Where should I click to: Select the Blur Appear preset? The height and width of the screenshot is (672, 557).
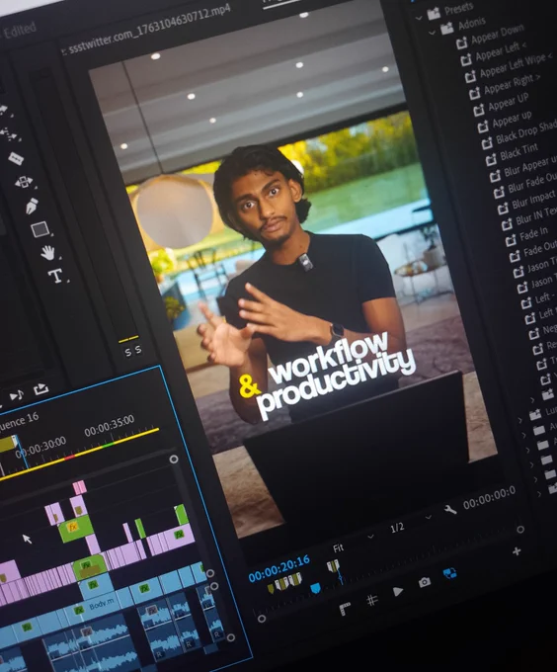pyautogui.click(x=530, y=166)
